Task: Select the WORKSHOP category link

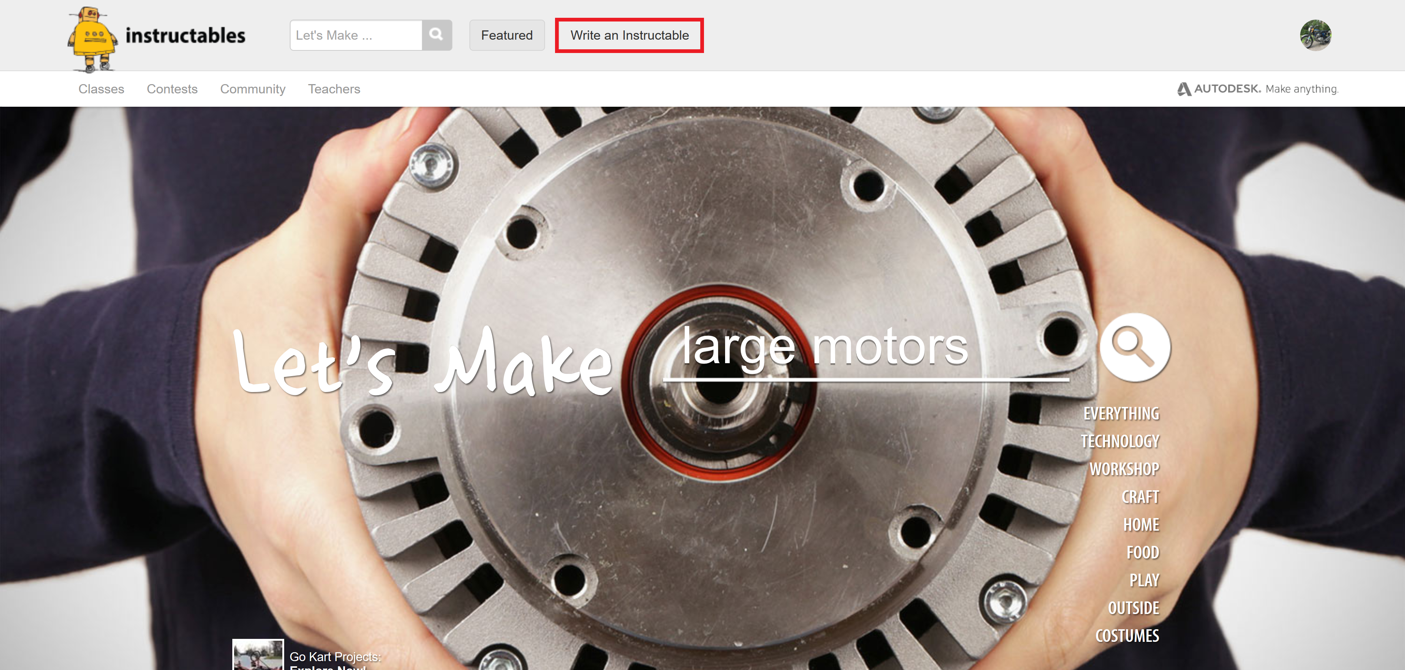Action: tap(1124, 469)
